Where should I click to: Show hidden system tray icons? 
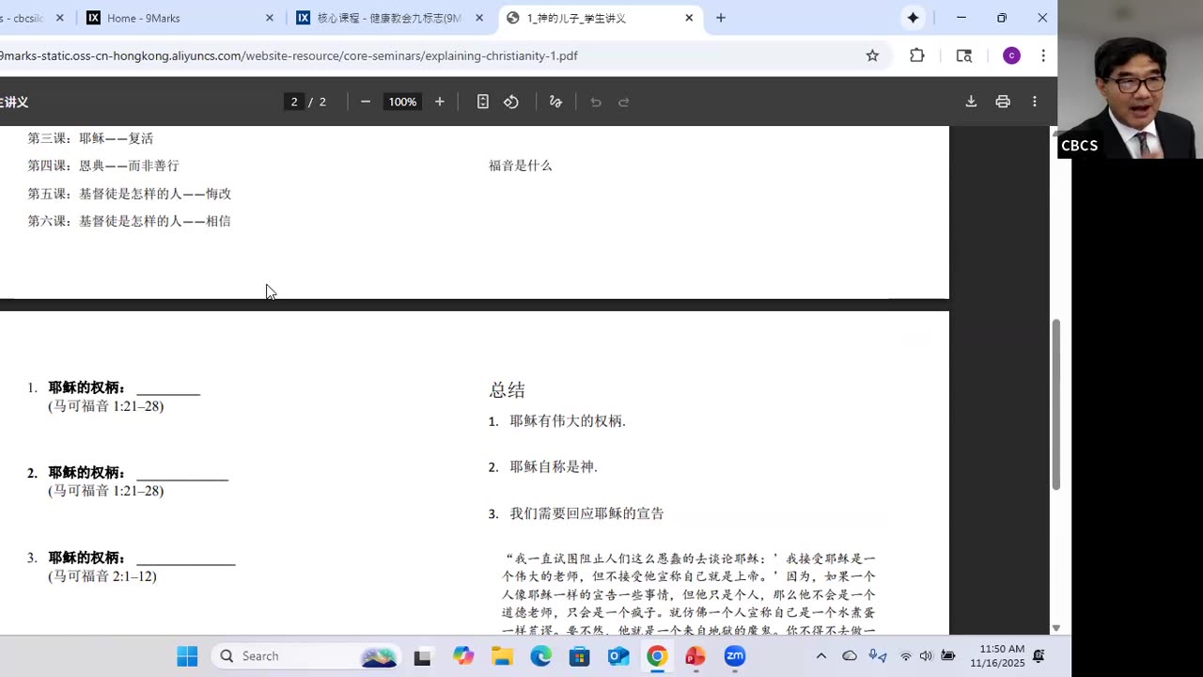click(820, 656)
